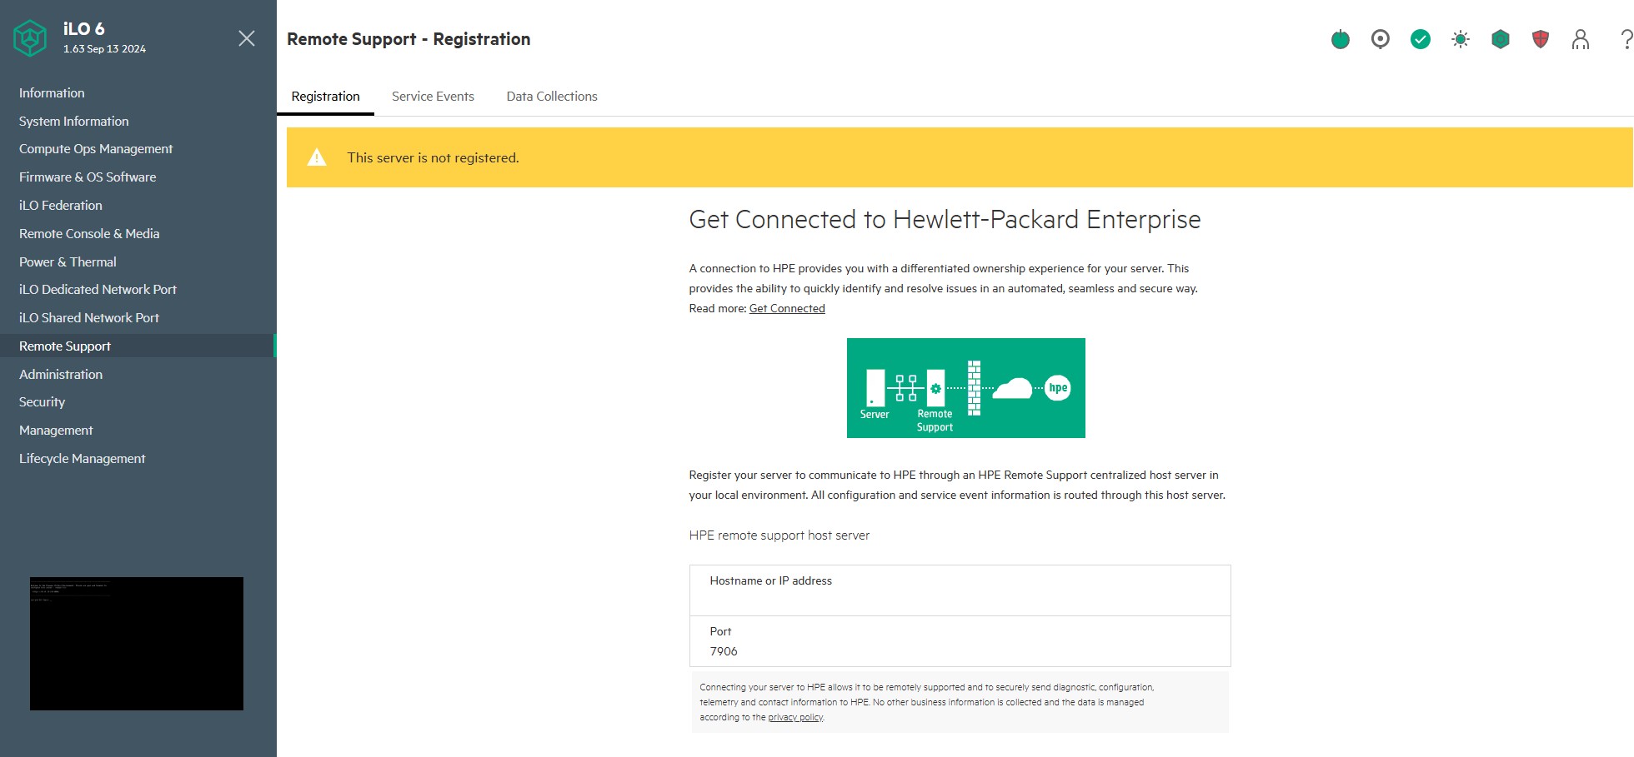Click the sun-shaped brightness icon
The width and height of the screenshot is (1634, 757).
(1461, 39)
